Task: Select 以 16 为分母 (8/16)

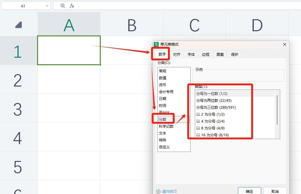Action: (x=235, y=135)
